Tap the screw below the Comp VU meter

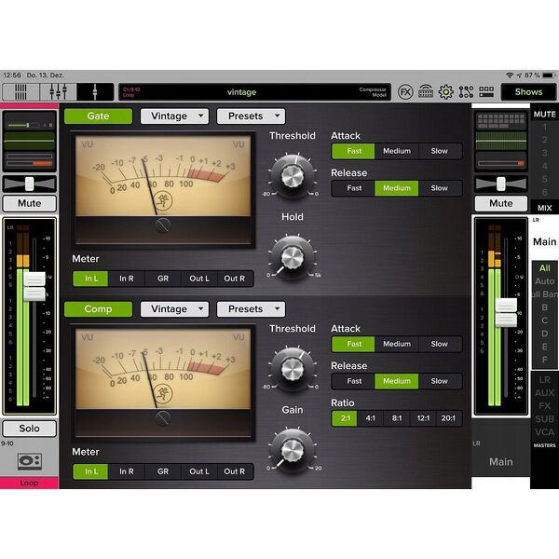(163, 418)
